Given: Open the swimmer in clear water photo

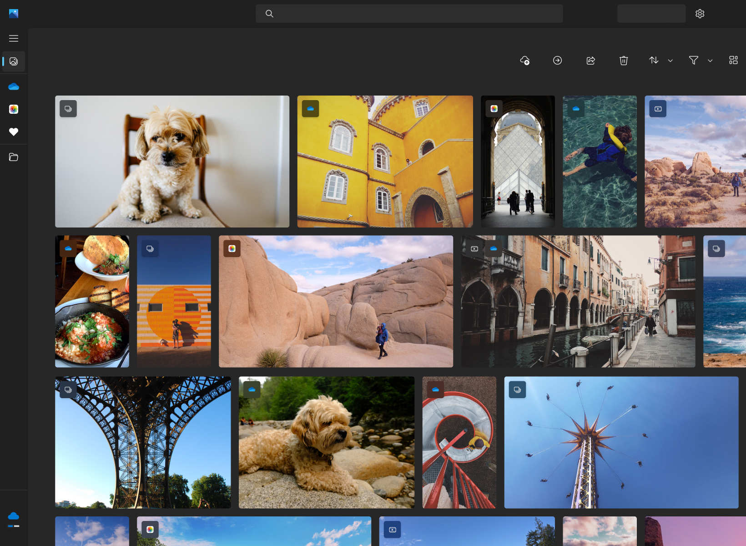Looking at the screenshot, I should (600, 162).
